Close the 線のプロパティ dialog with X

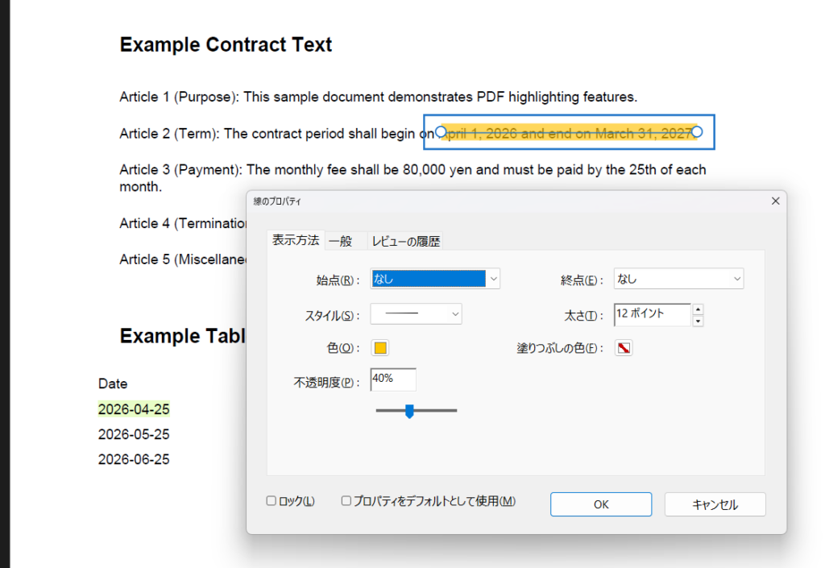coord(775,201)
